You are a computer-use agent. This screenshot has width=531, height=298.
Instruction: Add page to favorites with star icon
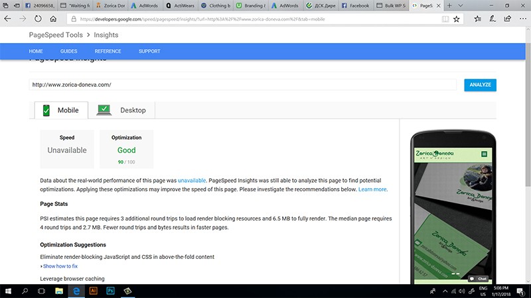(x=457, y=19)
